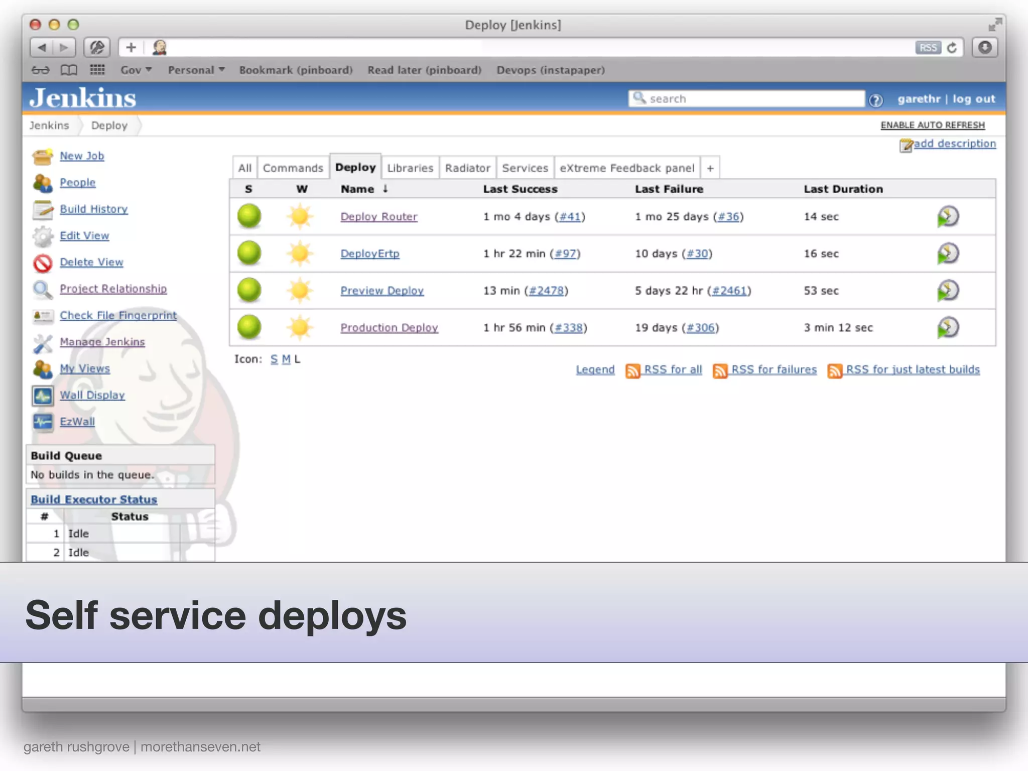
Task: Click the add description link
Action: 955,144
